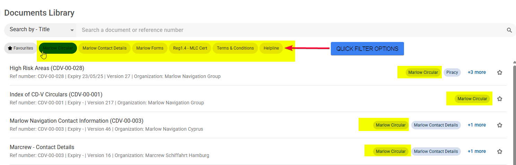Toggle the Favourites filter chip
516x165 pixels.
coord(20,48)
